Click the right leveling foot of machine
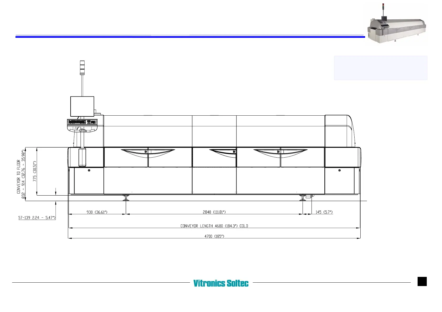 point(303,198)
